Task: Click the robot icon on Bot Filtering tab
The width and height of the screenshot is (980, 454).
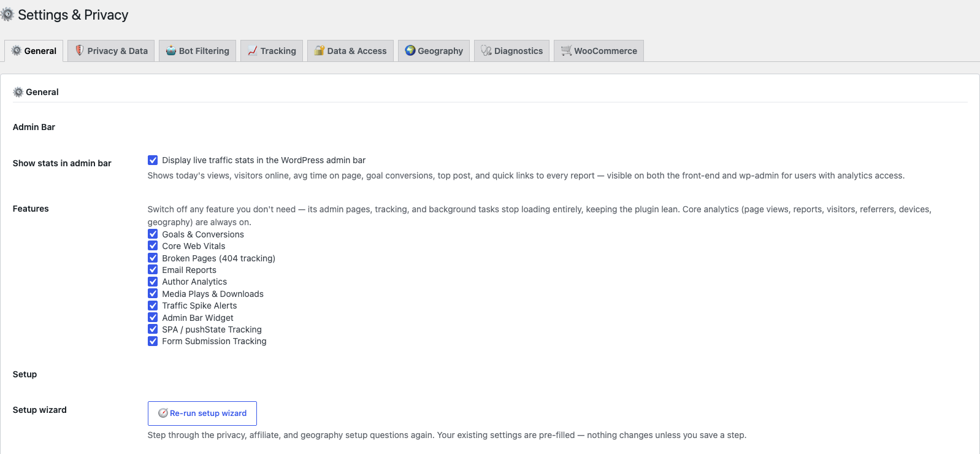Action: (171, 51)
